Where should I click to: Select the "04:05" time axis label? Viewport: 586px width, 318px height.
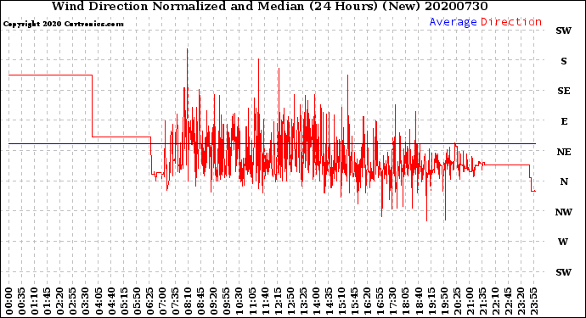tap(99, 301)
